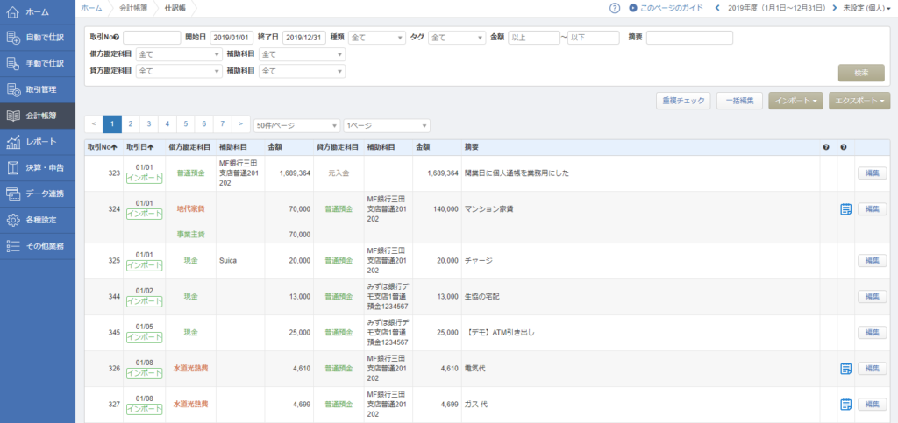Open the インポート dropdown button

tap(795, 101)
